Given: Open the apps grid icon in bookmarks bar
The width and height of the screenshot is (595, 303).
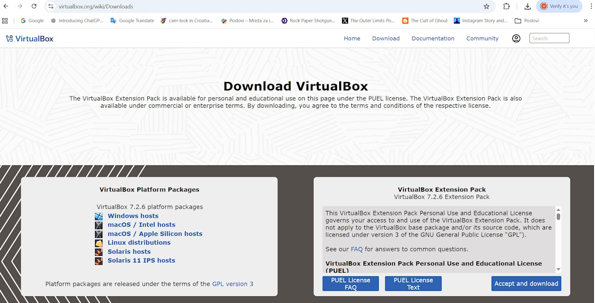Looking at the screenshot, I should pos(5,21).
